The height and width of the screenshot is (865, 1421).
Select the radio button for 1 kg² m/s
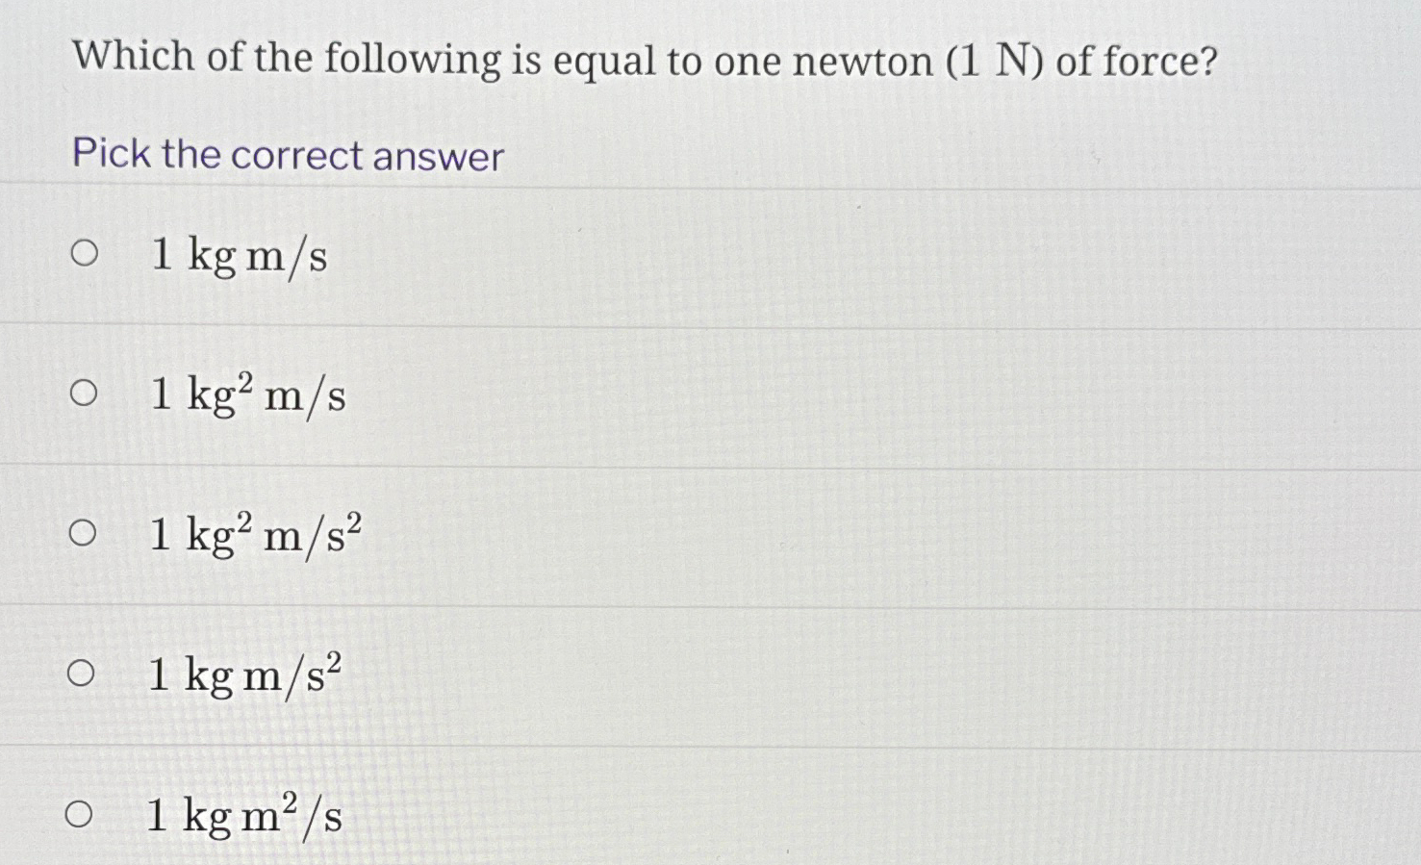pyautogui.click(x=85, y=393)
